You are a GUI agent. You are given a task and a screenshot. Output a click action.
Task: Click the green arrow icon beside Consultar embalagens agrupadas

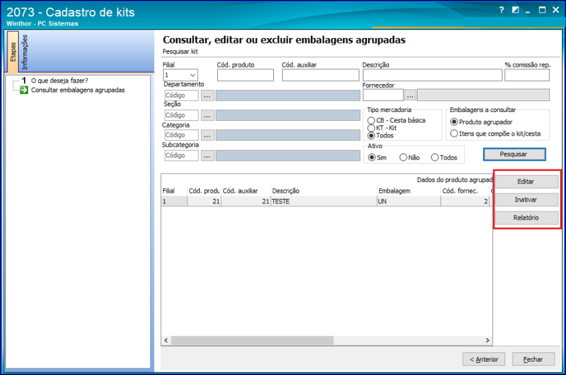(x=24, y=90)
